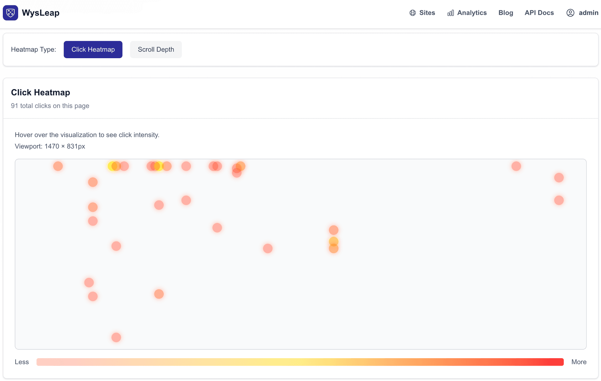
Task: Click the viewport dimensions text
Action: pos(50,146)
